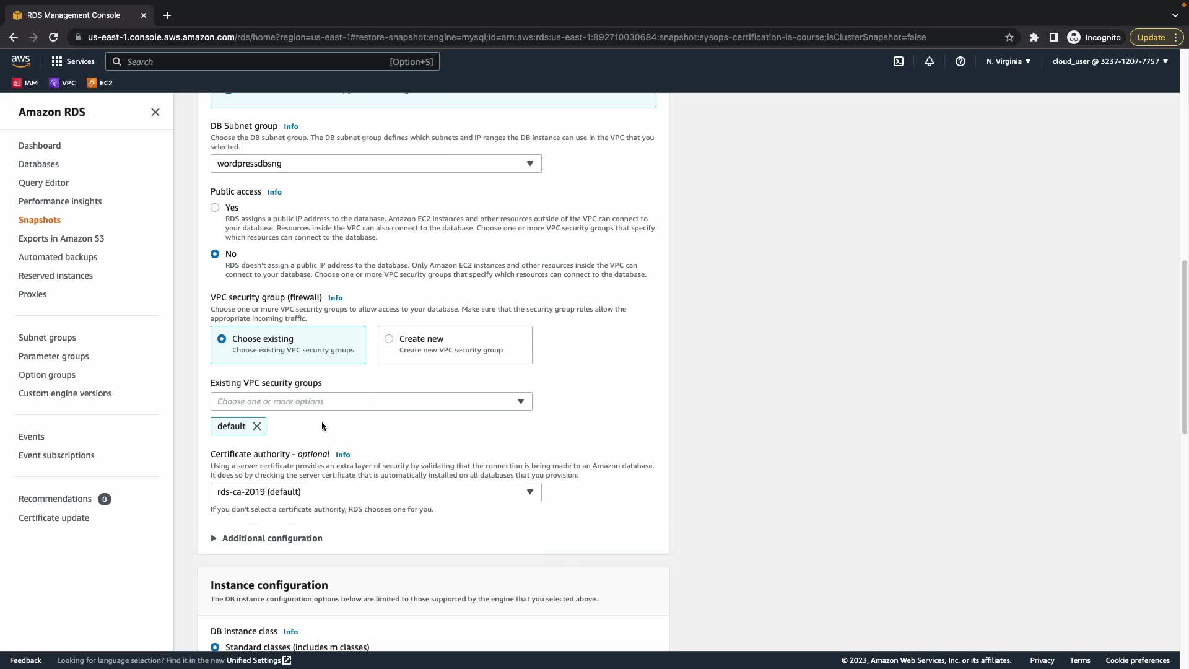Open AWS CloudShell icon in top bar
Image resolution: width=1189 pixels, height=669 pixels.
click(899, 61)
